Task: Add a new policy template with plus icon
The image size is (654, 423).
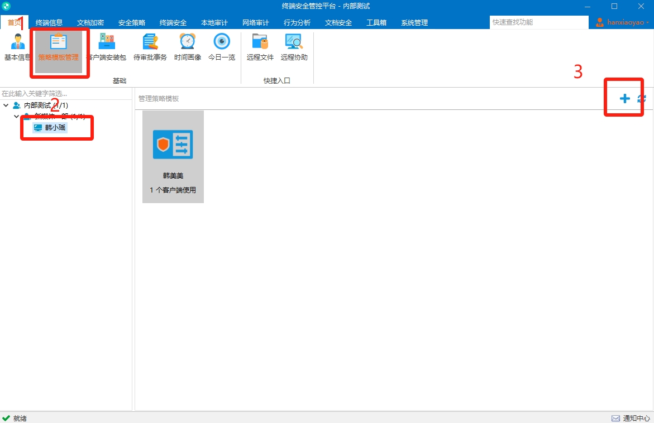Action: (x=624, y=98)
